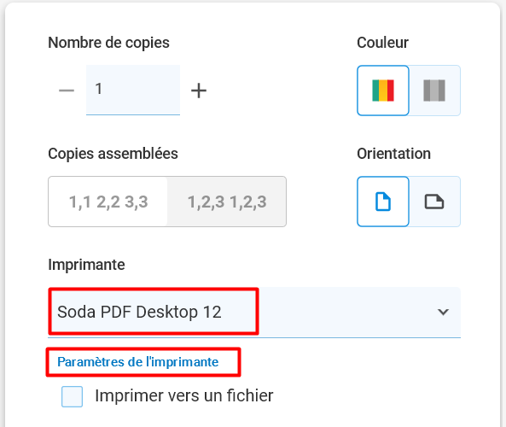Image resolution: width=506 pixels, height=427 pixels.
Task: Click blank area of printer selection field
Action: pos(347,312)
